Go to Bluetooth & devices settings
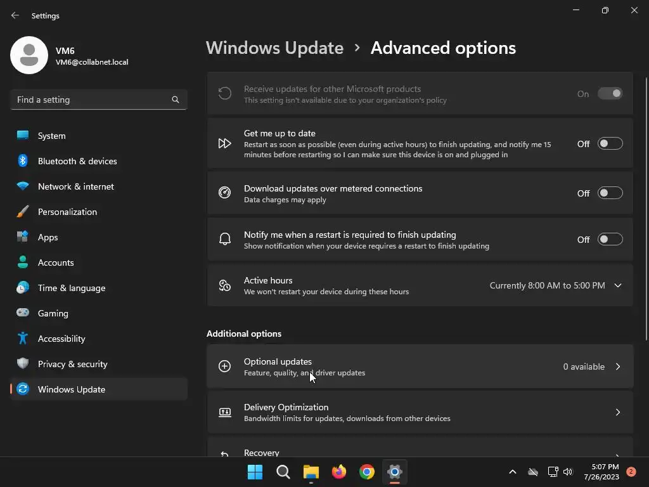Viewport: 649px width, 487px height. pyautogui.click(x=99, y=160)
